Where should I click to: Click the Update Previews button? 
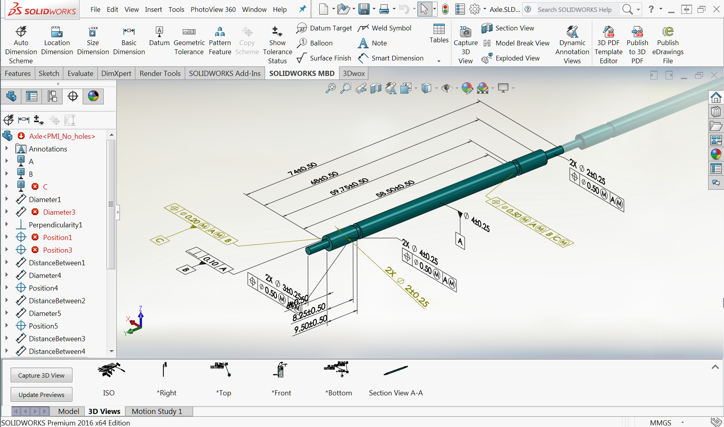[x=41, y=394]
